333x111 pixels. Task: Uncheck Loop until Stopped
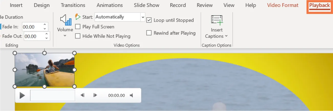click(149, 20)
